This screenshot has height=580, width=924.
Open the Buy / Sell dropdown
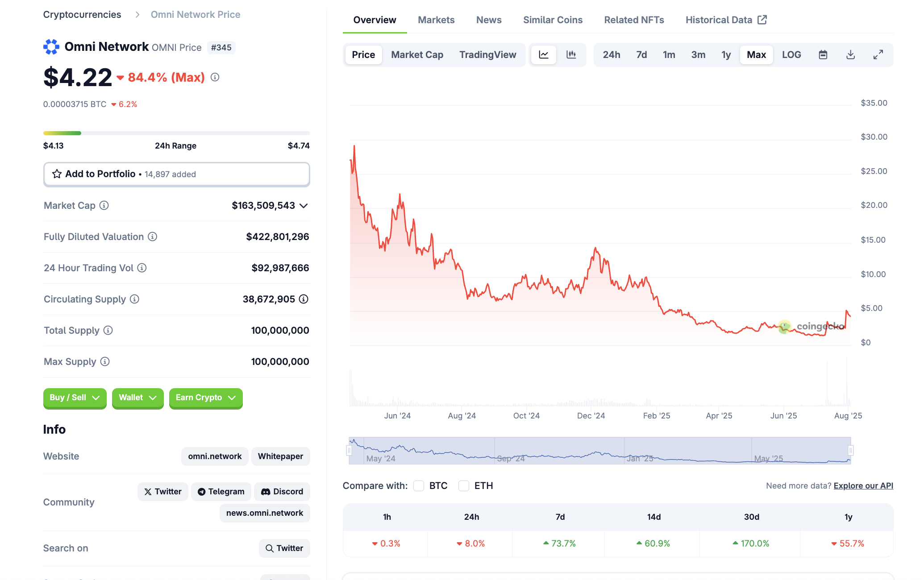point(75,398)
